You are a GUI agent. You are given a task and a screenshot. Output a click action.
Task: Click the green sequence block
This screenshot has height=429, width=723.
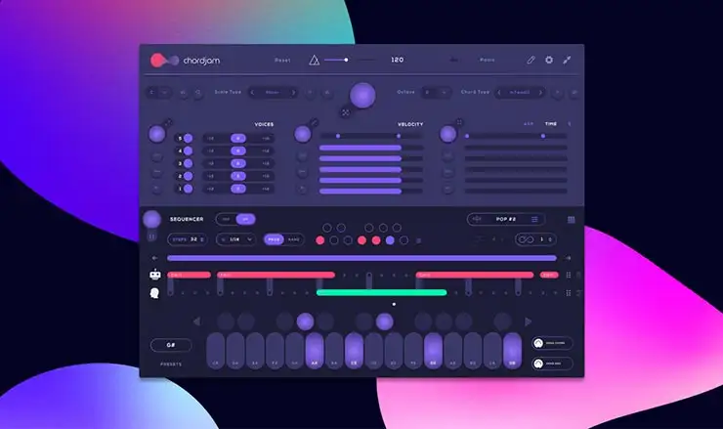point(382,292)
